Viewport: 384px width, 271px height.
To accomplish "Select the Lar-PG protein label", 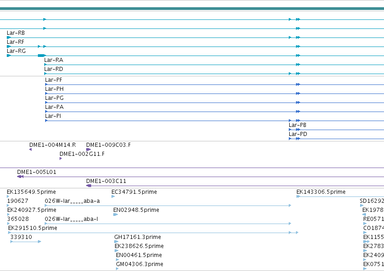I will (x=54, y=98).
